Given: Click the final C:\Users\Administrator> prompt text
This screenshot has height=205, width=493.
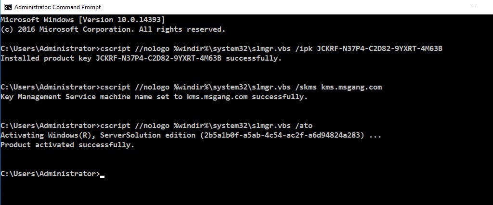Looking at the screenshot, I should pos(50,174).
